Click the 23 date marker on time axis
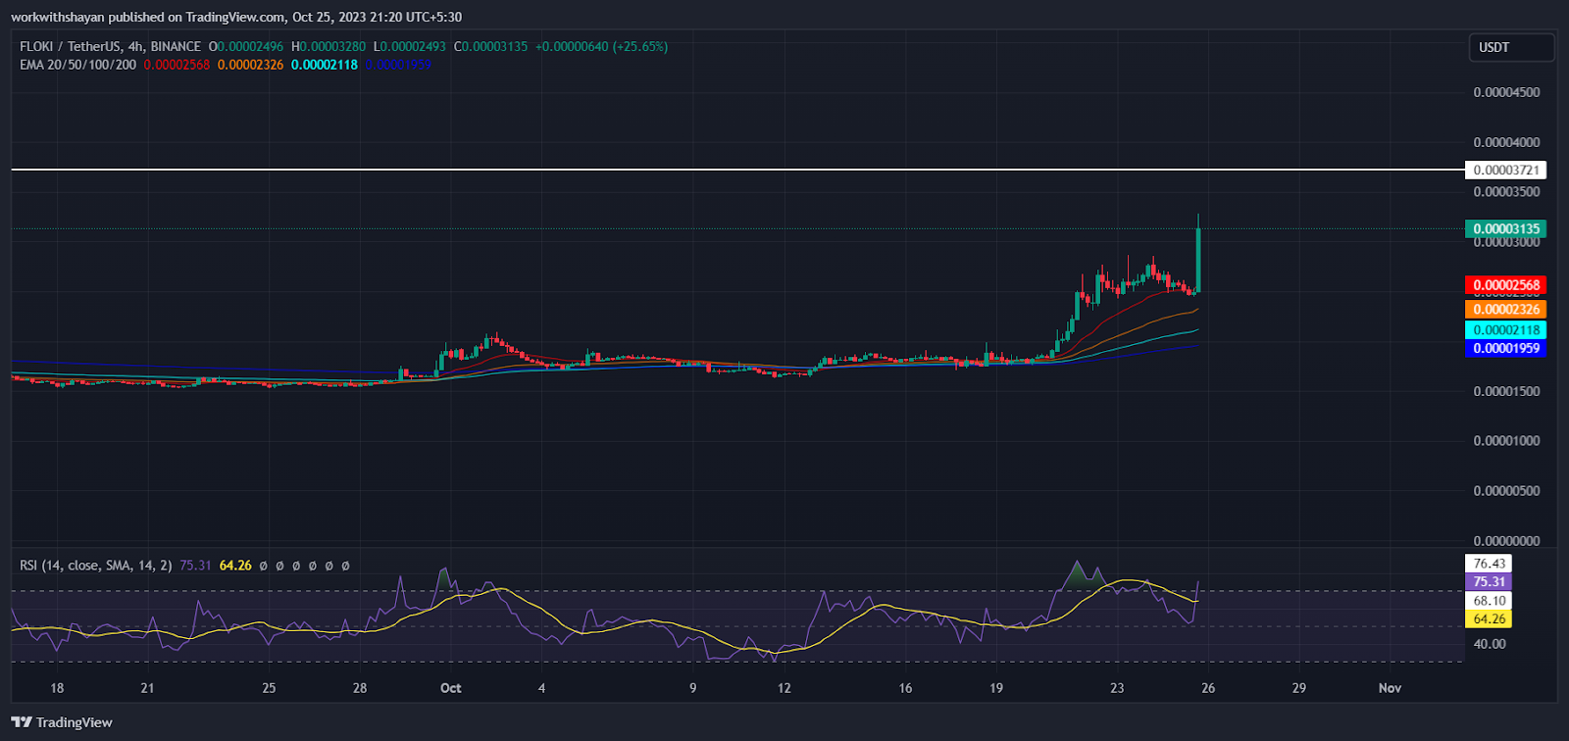 (x=1117, y=688)
